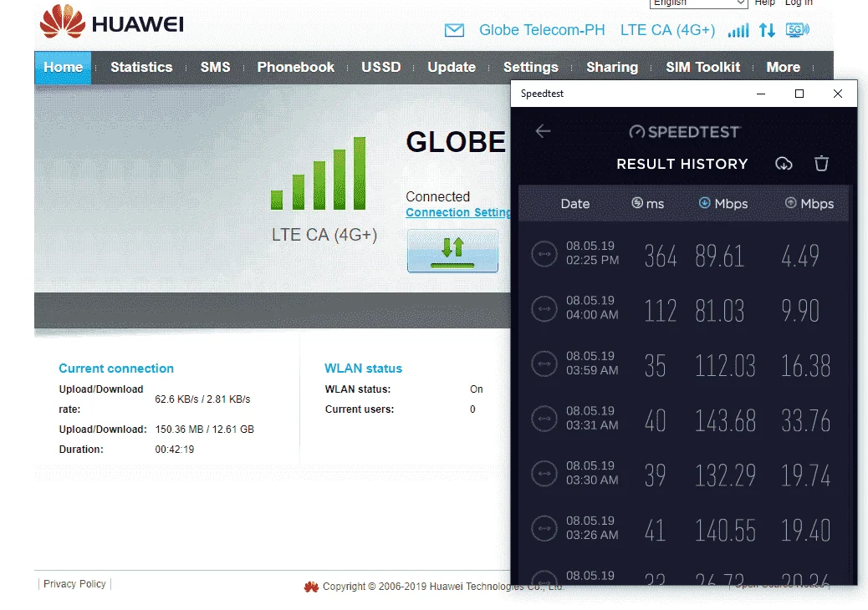Image resolution: width=868 pixels, height=610 pixels.
Task: Sort results by Date column header
Action: [x=574, y=204]
